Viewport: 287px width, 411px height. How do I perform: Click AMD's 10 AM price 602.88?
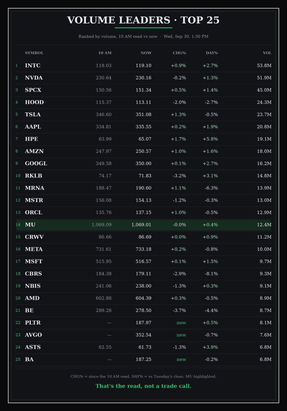(104, 298)
